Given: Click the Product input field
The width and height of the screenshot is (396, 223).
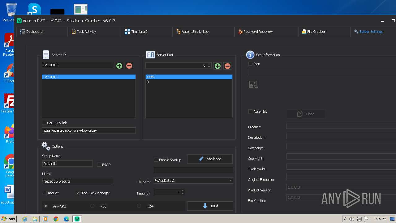Looking at the screenshot, I should tap(341, 126).
